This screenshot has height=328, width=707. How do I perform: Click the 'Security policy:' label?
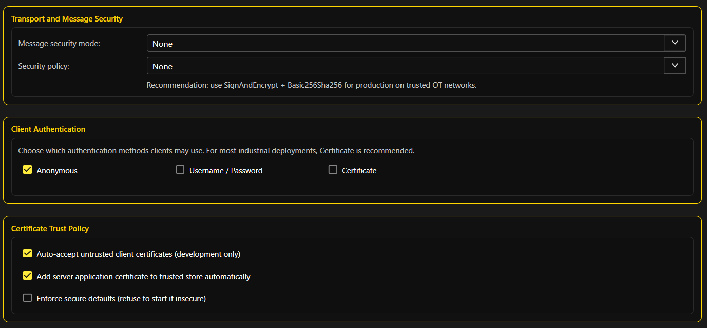click(44, 66)
